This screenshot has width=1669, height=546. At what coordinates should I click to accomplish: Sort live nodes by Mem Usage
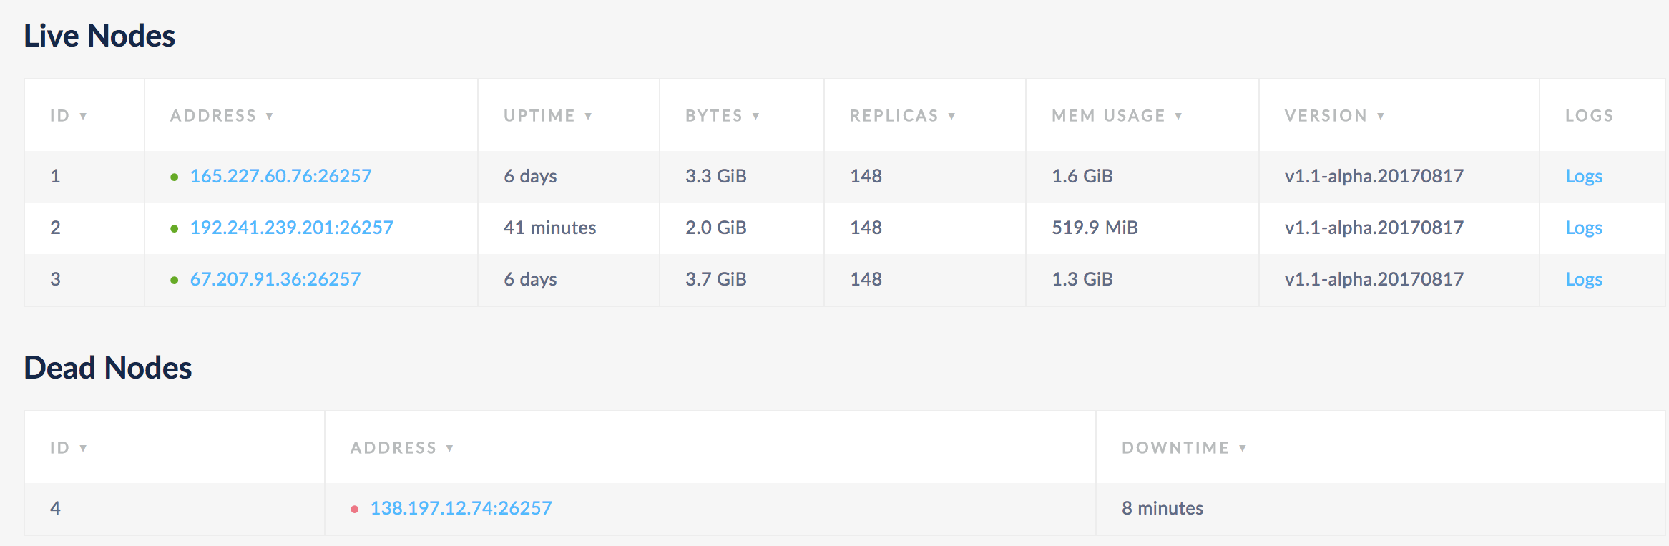click(x=1116, y=116)
